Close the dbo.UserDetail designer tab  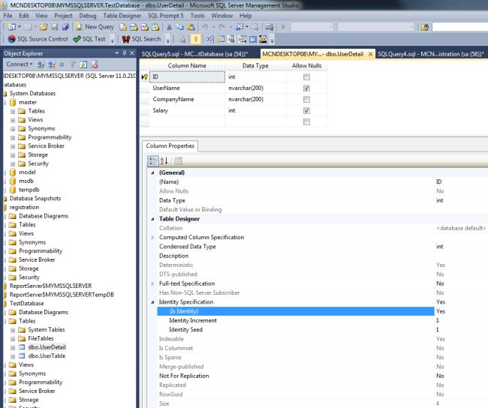(x=370, y=54)
